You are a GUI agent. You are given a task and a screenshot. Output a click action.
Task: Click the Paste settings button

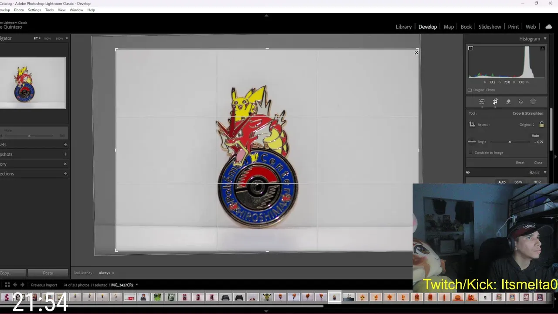[x=48, y=273]
